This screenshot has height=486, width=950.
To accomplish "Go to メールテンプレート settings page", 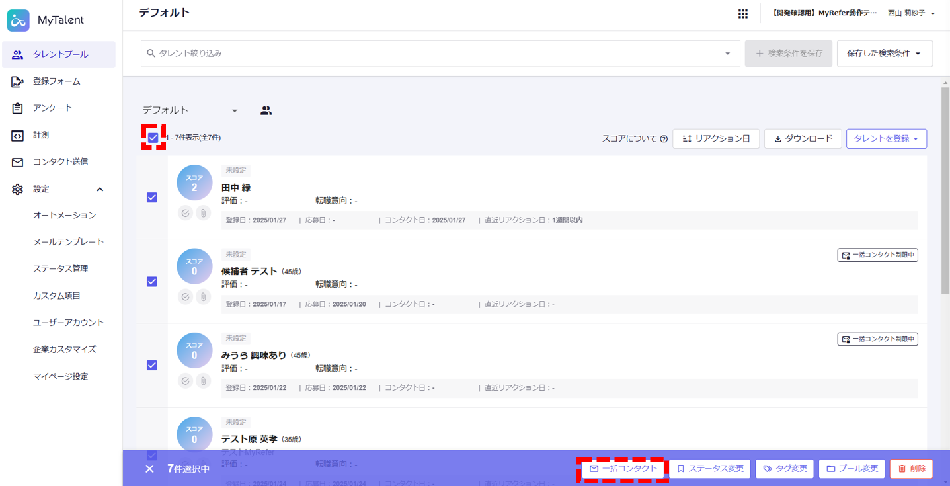I will [x=68, y=242].
